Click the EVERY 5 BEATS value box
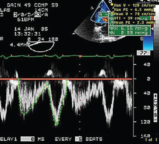Image resolution: width=159 pixels, height=144 pixels. click(78, 139)
